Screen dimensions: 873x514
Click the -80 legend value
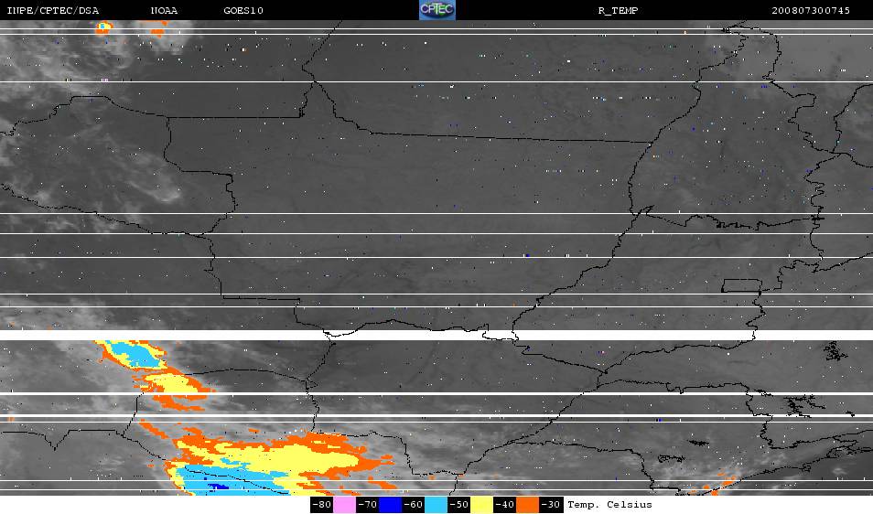(322, 505)
